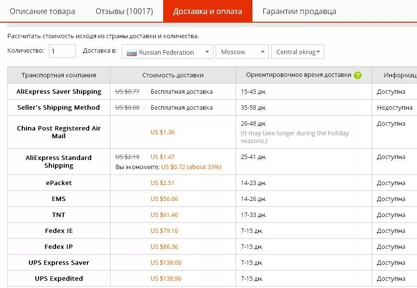Click the Russian flag icon
Image resolution: width=417 pixels, height=288 pixels.
132,53
